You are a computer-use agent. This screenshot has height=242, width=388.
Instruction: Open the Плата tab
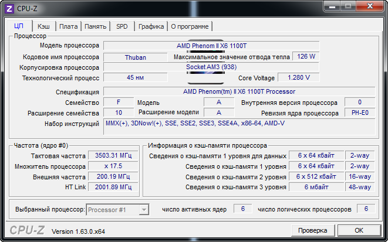tap(68, 26)
